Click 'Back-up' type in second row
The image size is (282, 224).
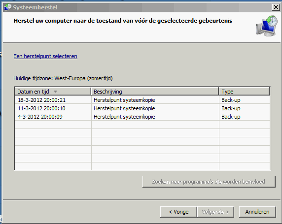click(x=231, y=108)
